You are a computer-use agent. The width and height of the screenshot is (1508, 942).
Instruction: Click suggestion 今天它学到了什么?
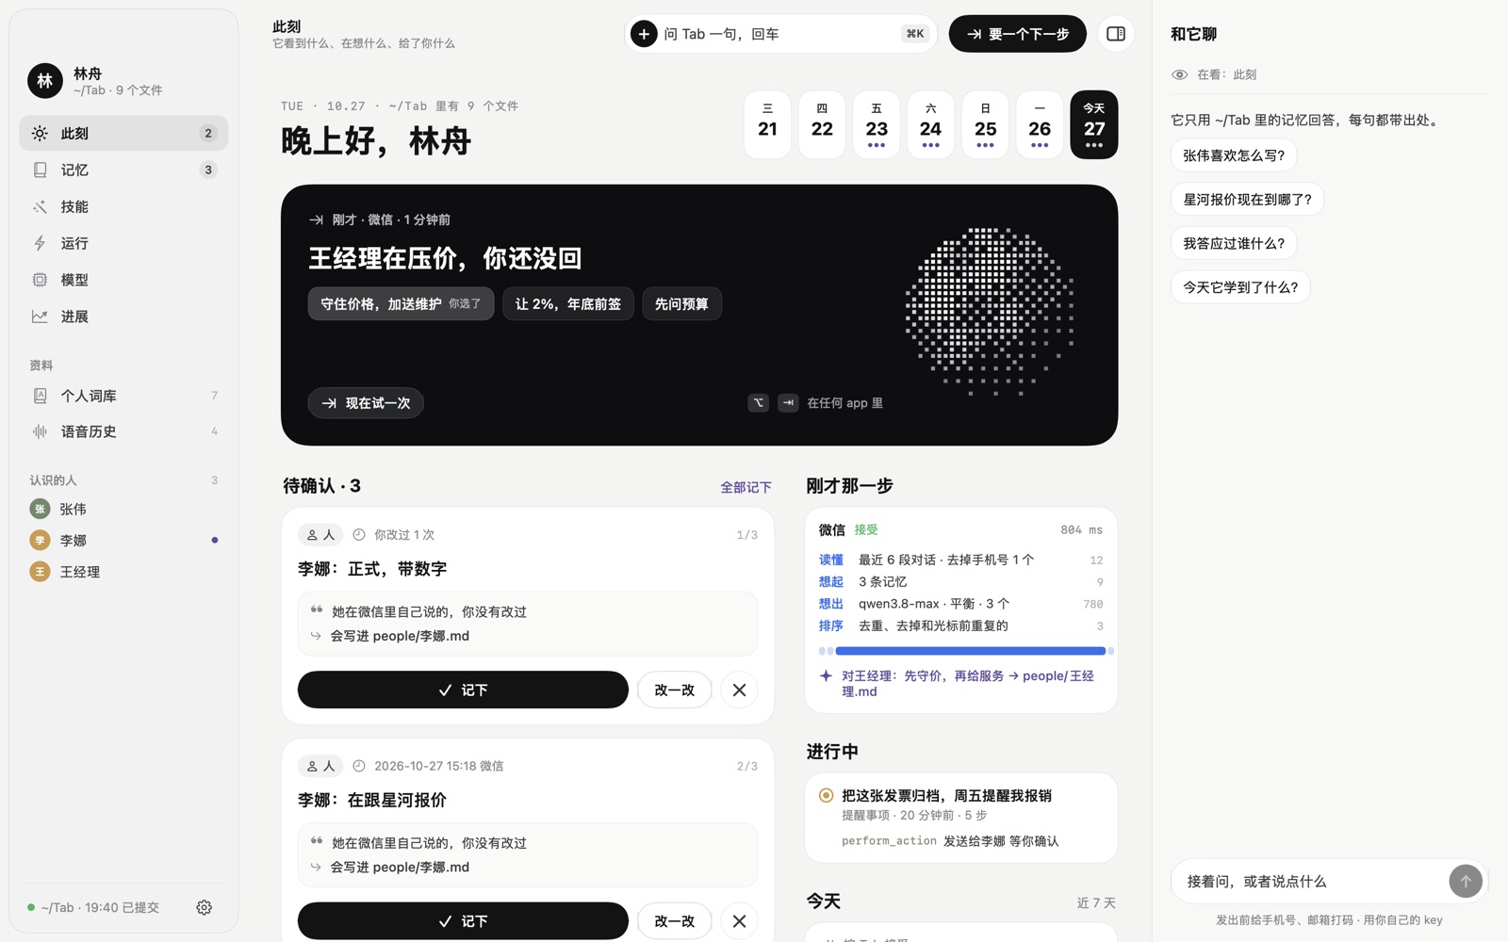pyautogui.click(x=1240, y=287)
